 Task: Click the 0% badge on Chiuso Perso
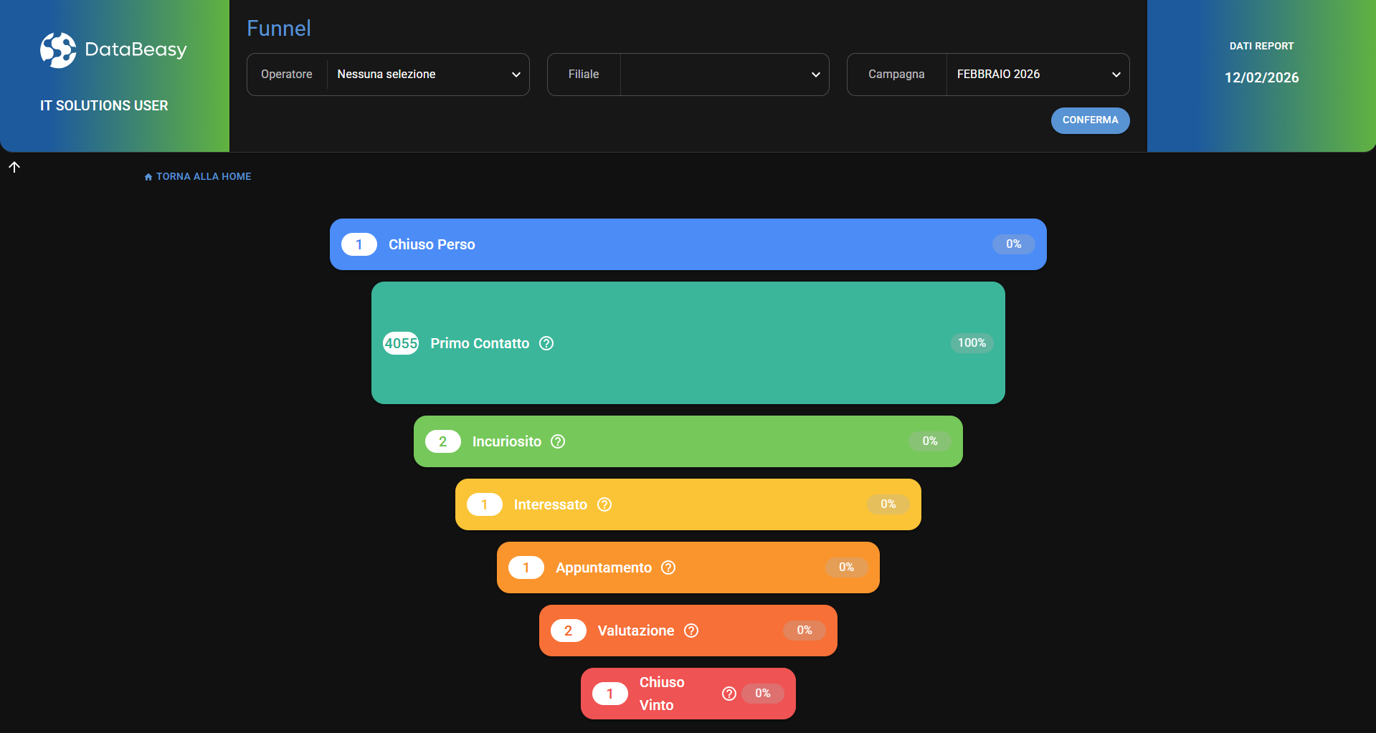coord(1013,244)
